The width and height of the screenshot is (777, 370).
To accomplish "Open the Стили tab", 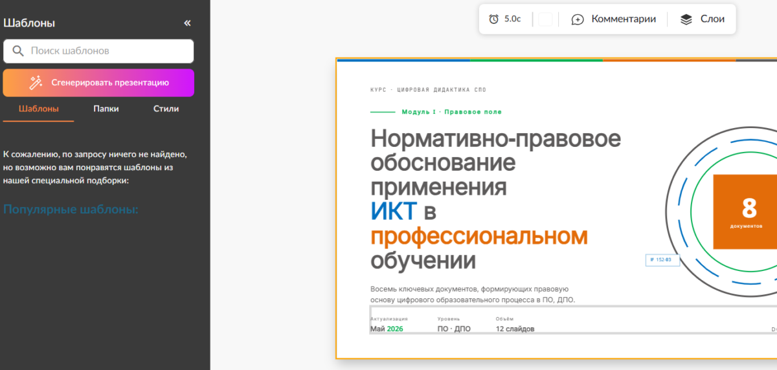I will [x=166, y=109].
